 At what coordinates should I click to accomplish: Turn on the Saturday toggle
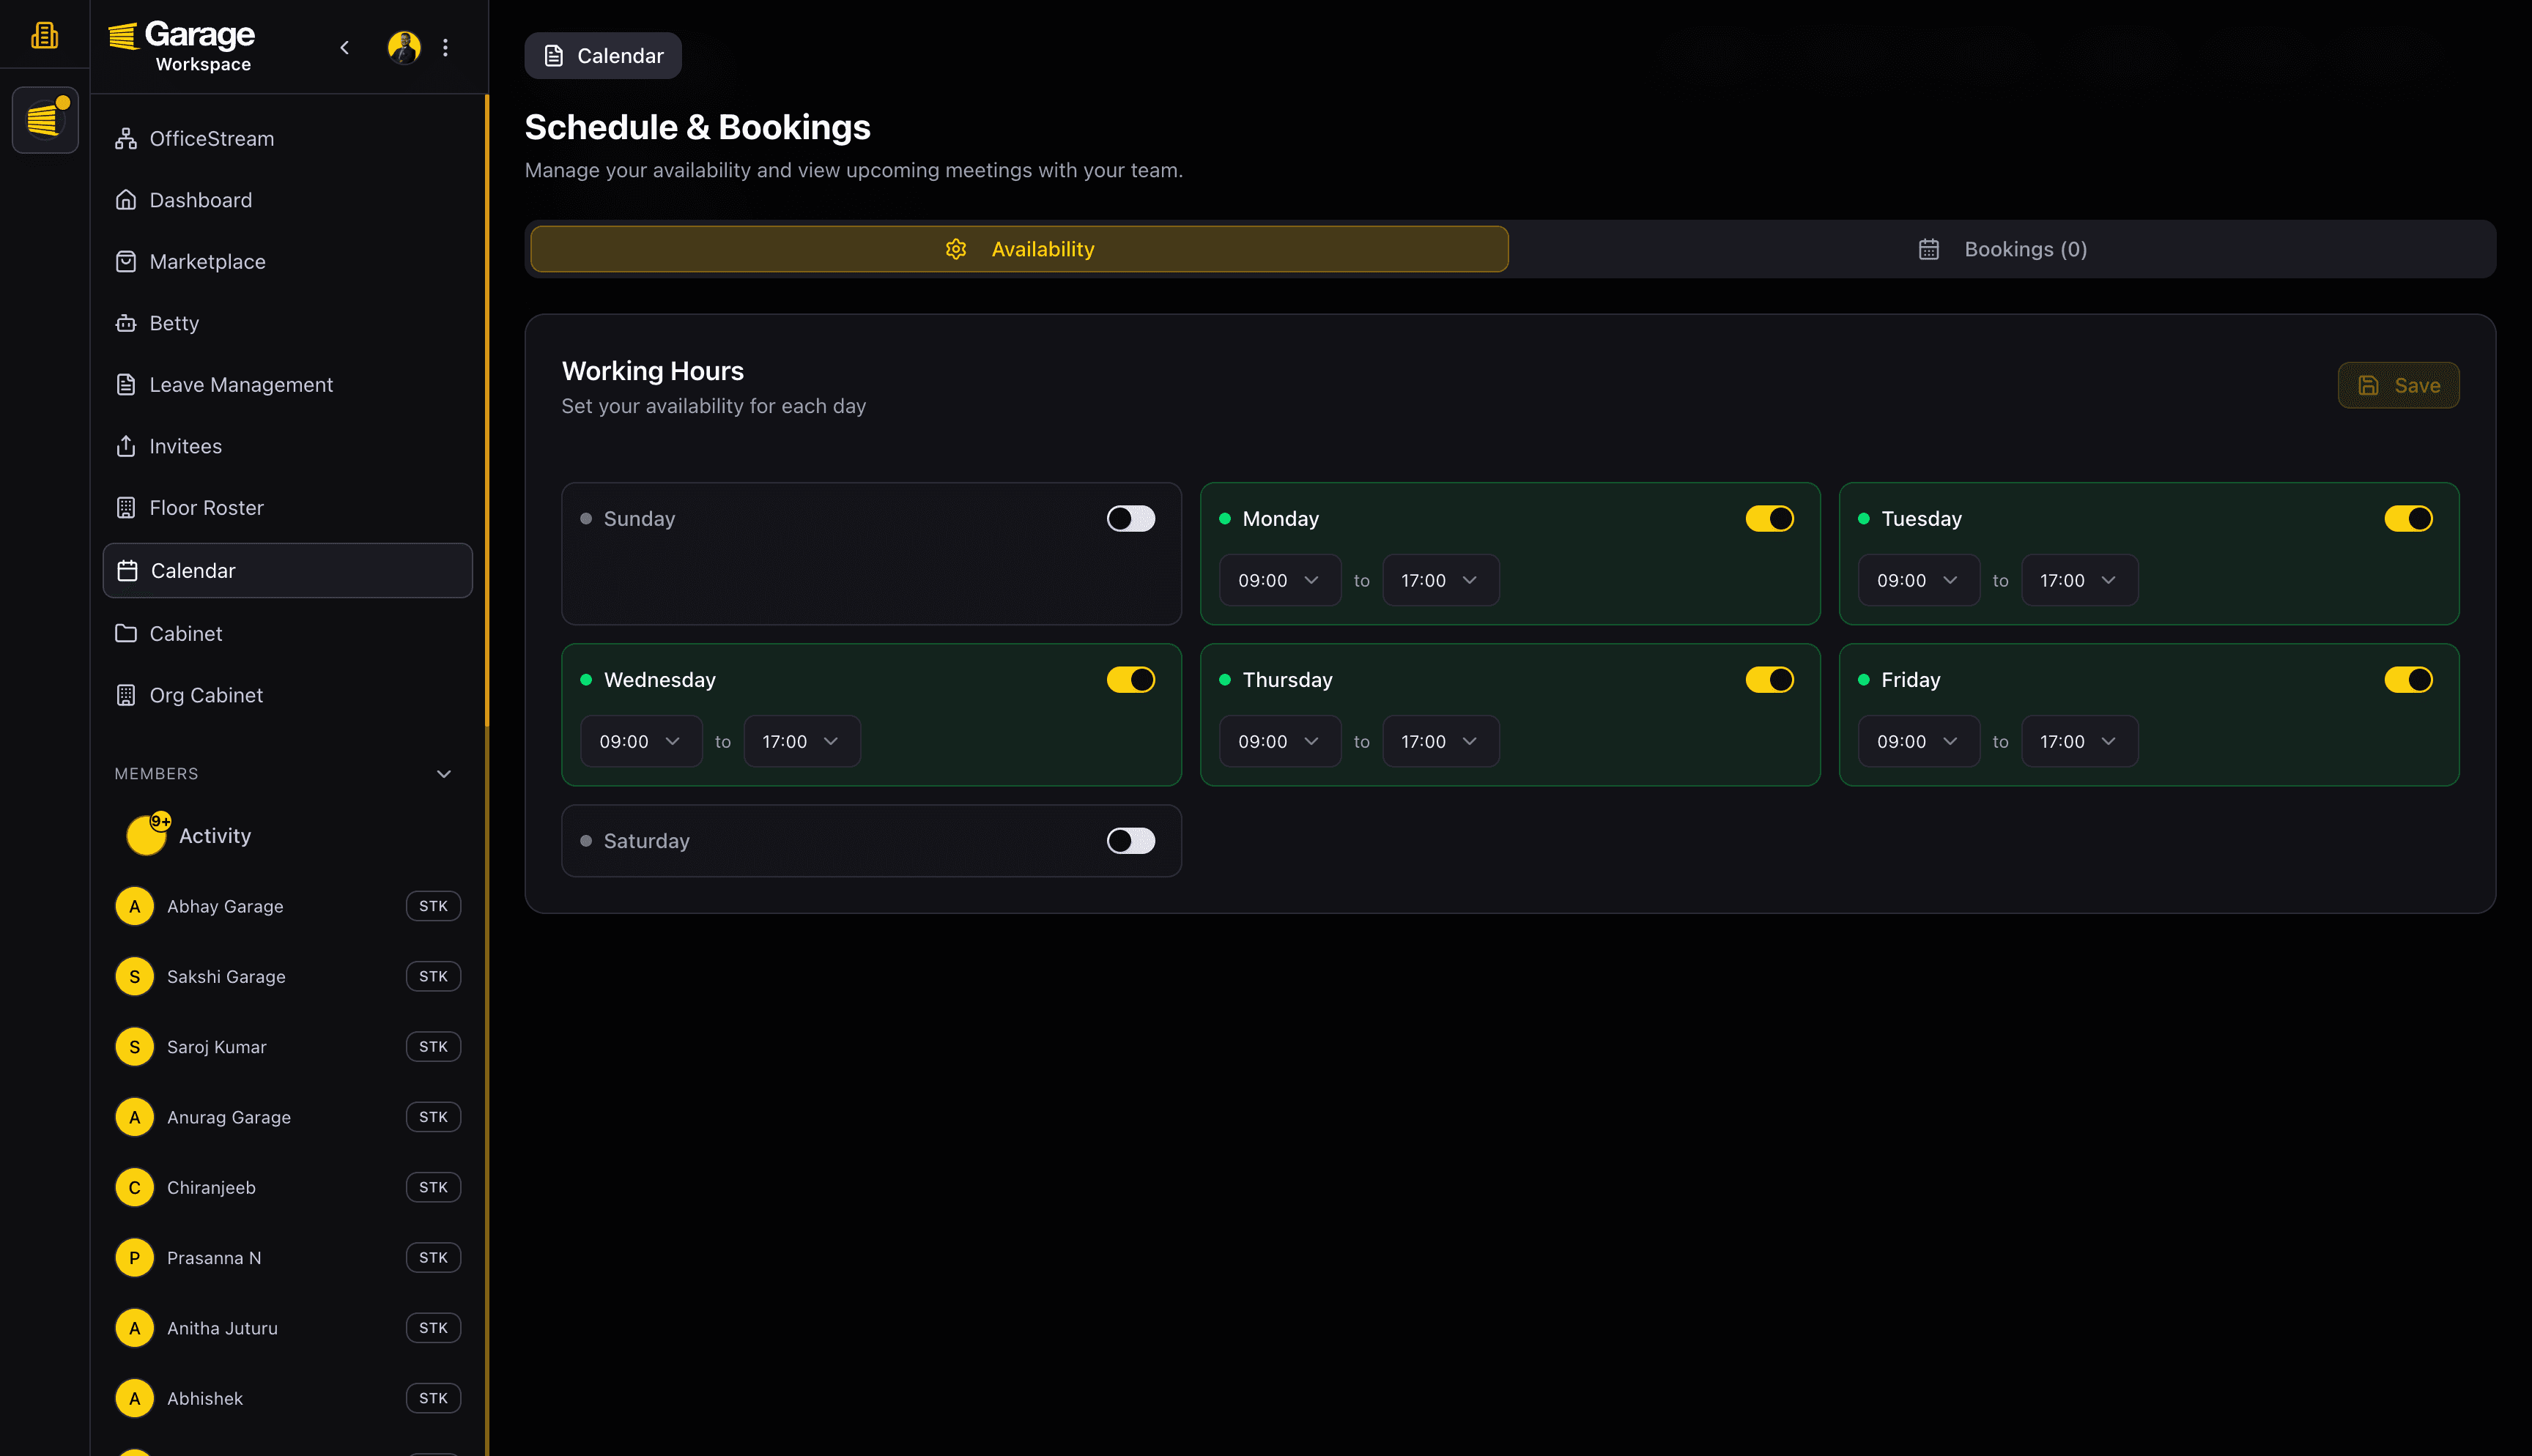(x=1130, y=841)
